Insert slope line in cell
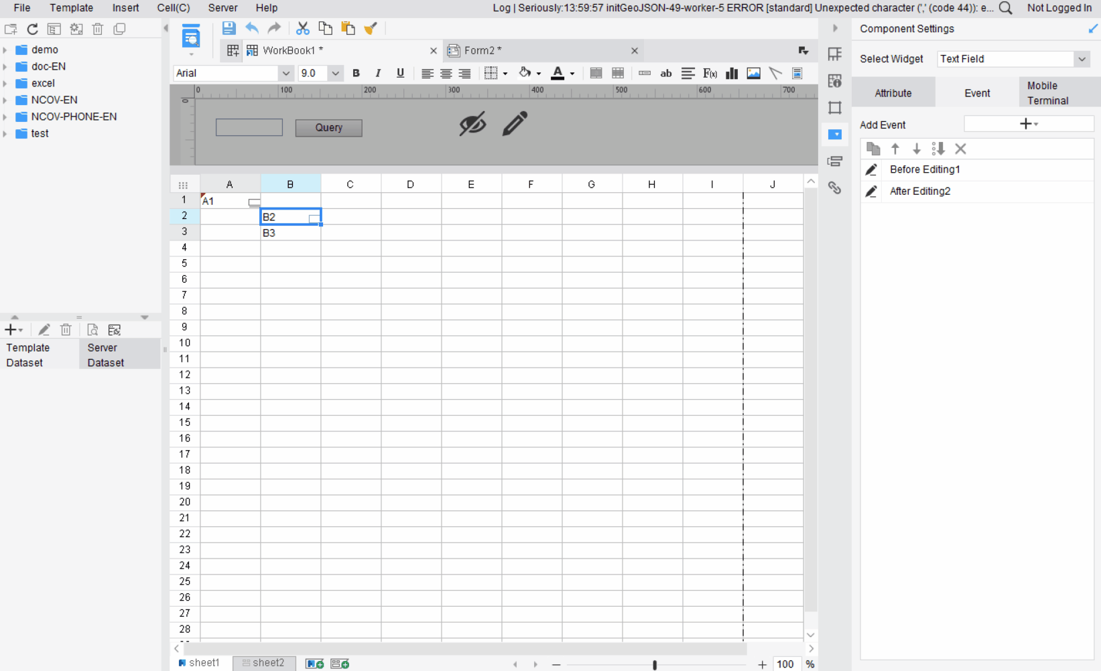This screenshot has width=1101, height=671. pyautogui.click(x=775, y=73)
